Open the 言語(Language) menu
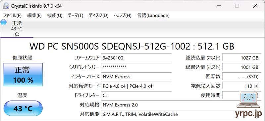The height and width of the screenshot is (121, 265). coord(153,16)
